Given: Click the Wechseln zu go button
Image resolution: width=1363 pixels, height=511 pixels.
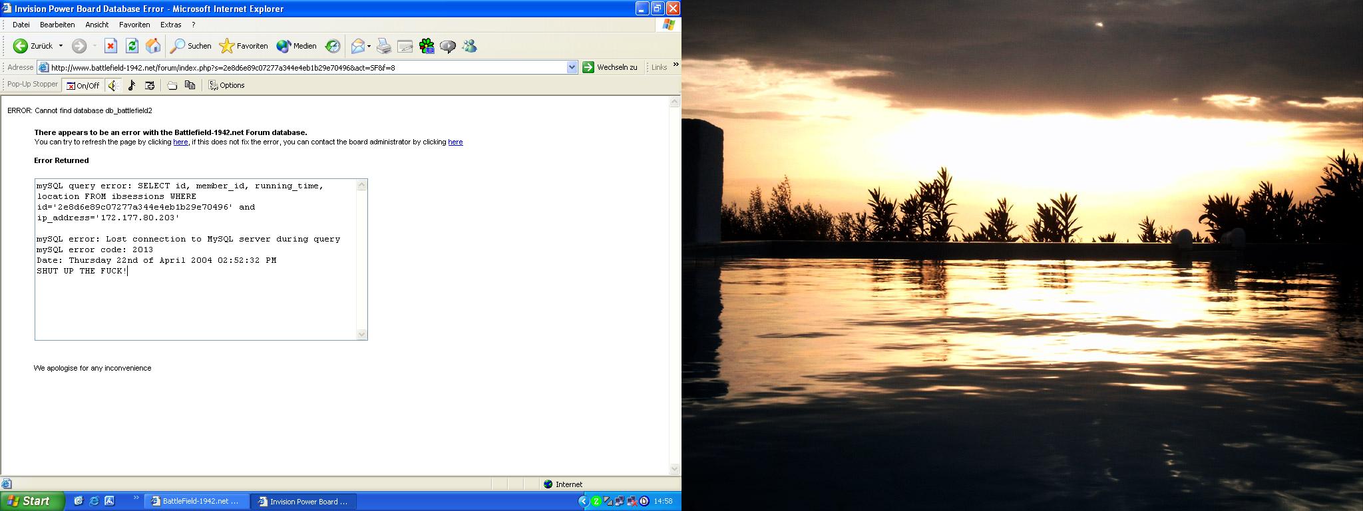Looking at the screenshot, I should (x=610, y=67).
